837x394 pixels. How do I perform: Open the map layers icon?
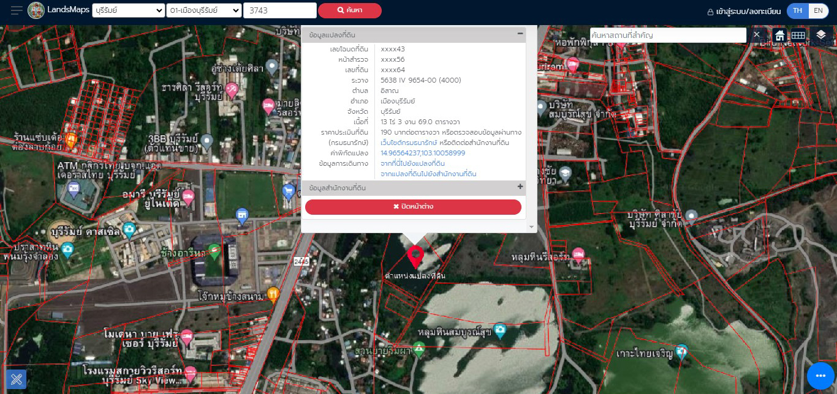click(x=821, y=35)
